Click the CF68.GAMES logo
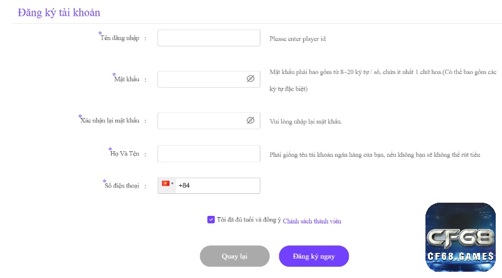502x278 pixels. pos(461,237)
